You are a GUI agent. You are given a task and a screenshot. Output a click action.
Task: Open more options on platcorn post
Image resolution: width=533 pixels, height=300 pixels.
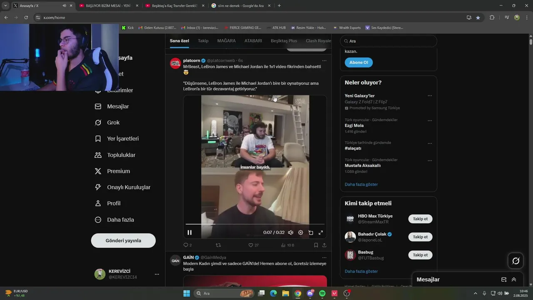click(324, 60)
